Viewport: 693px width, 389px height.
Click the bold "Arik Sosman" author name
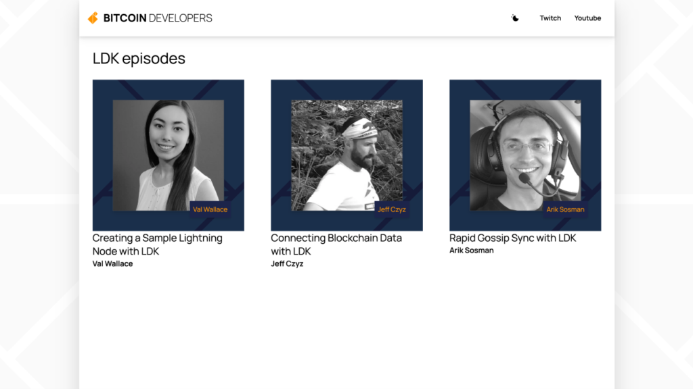tap(472, 251)
